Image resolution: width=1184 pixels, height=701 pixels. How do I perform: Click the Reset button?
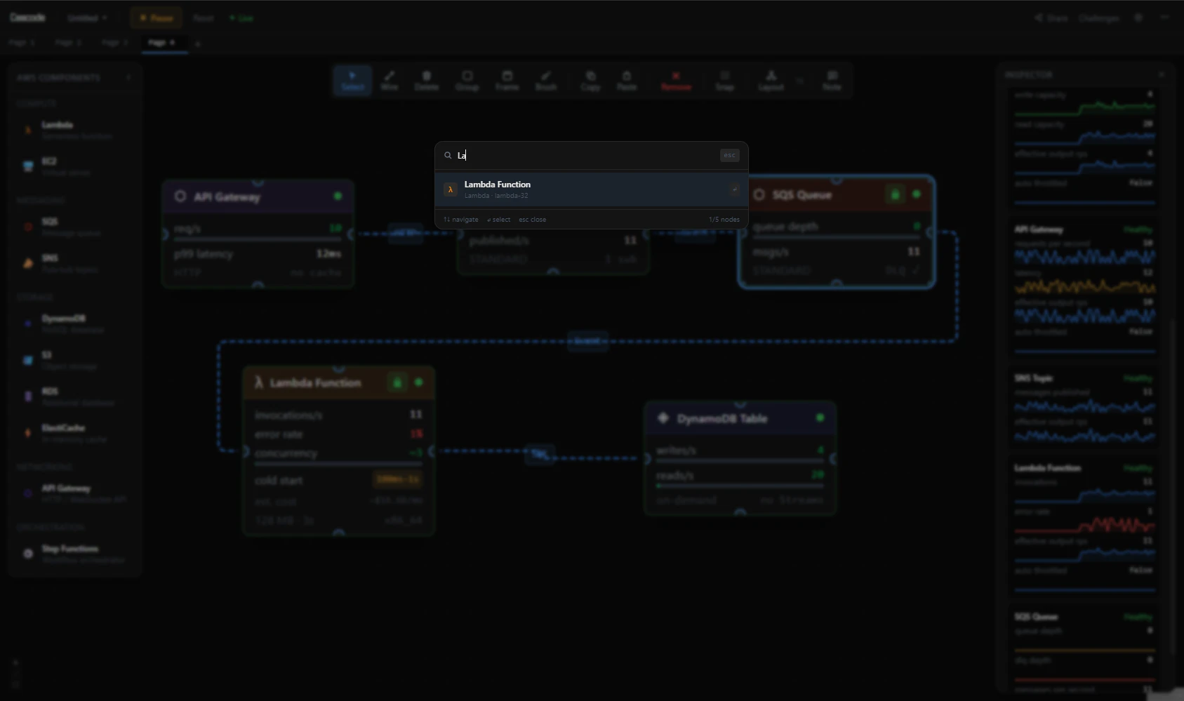point(203,18)
